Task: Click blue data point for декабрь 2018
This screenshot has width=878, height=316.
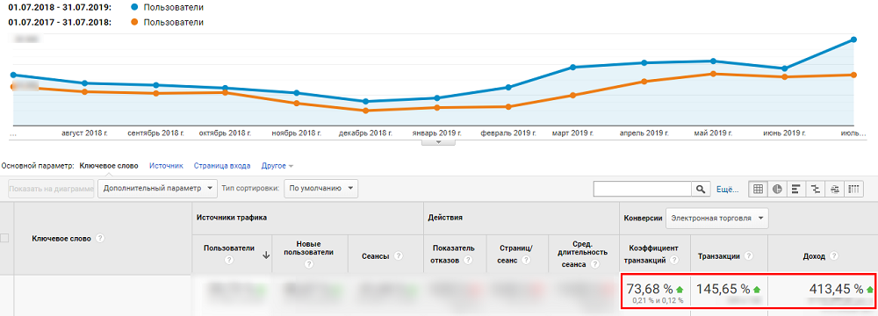Action: [365, 102]
